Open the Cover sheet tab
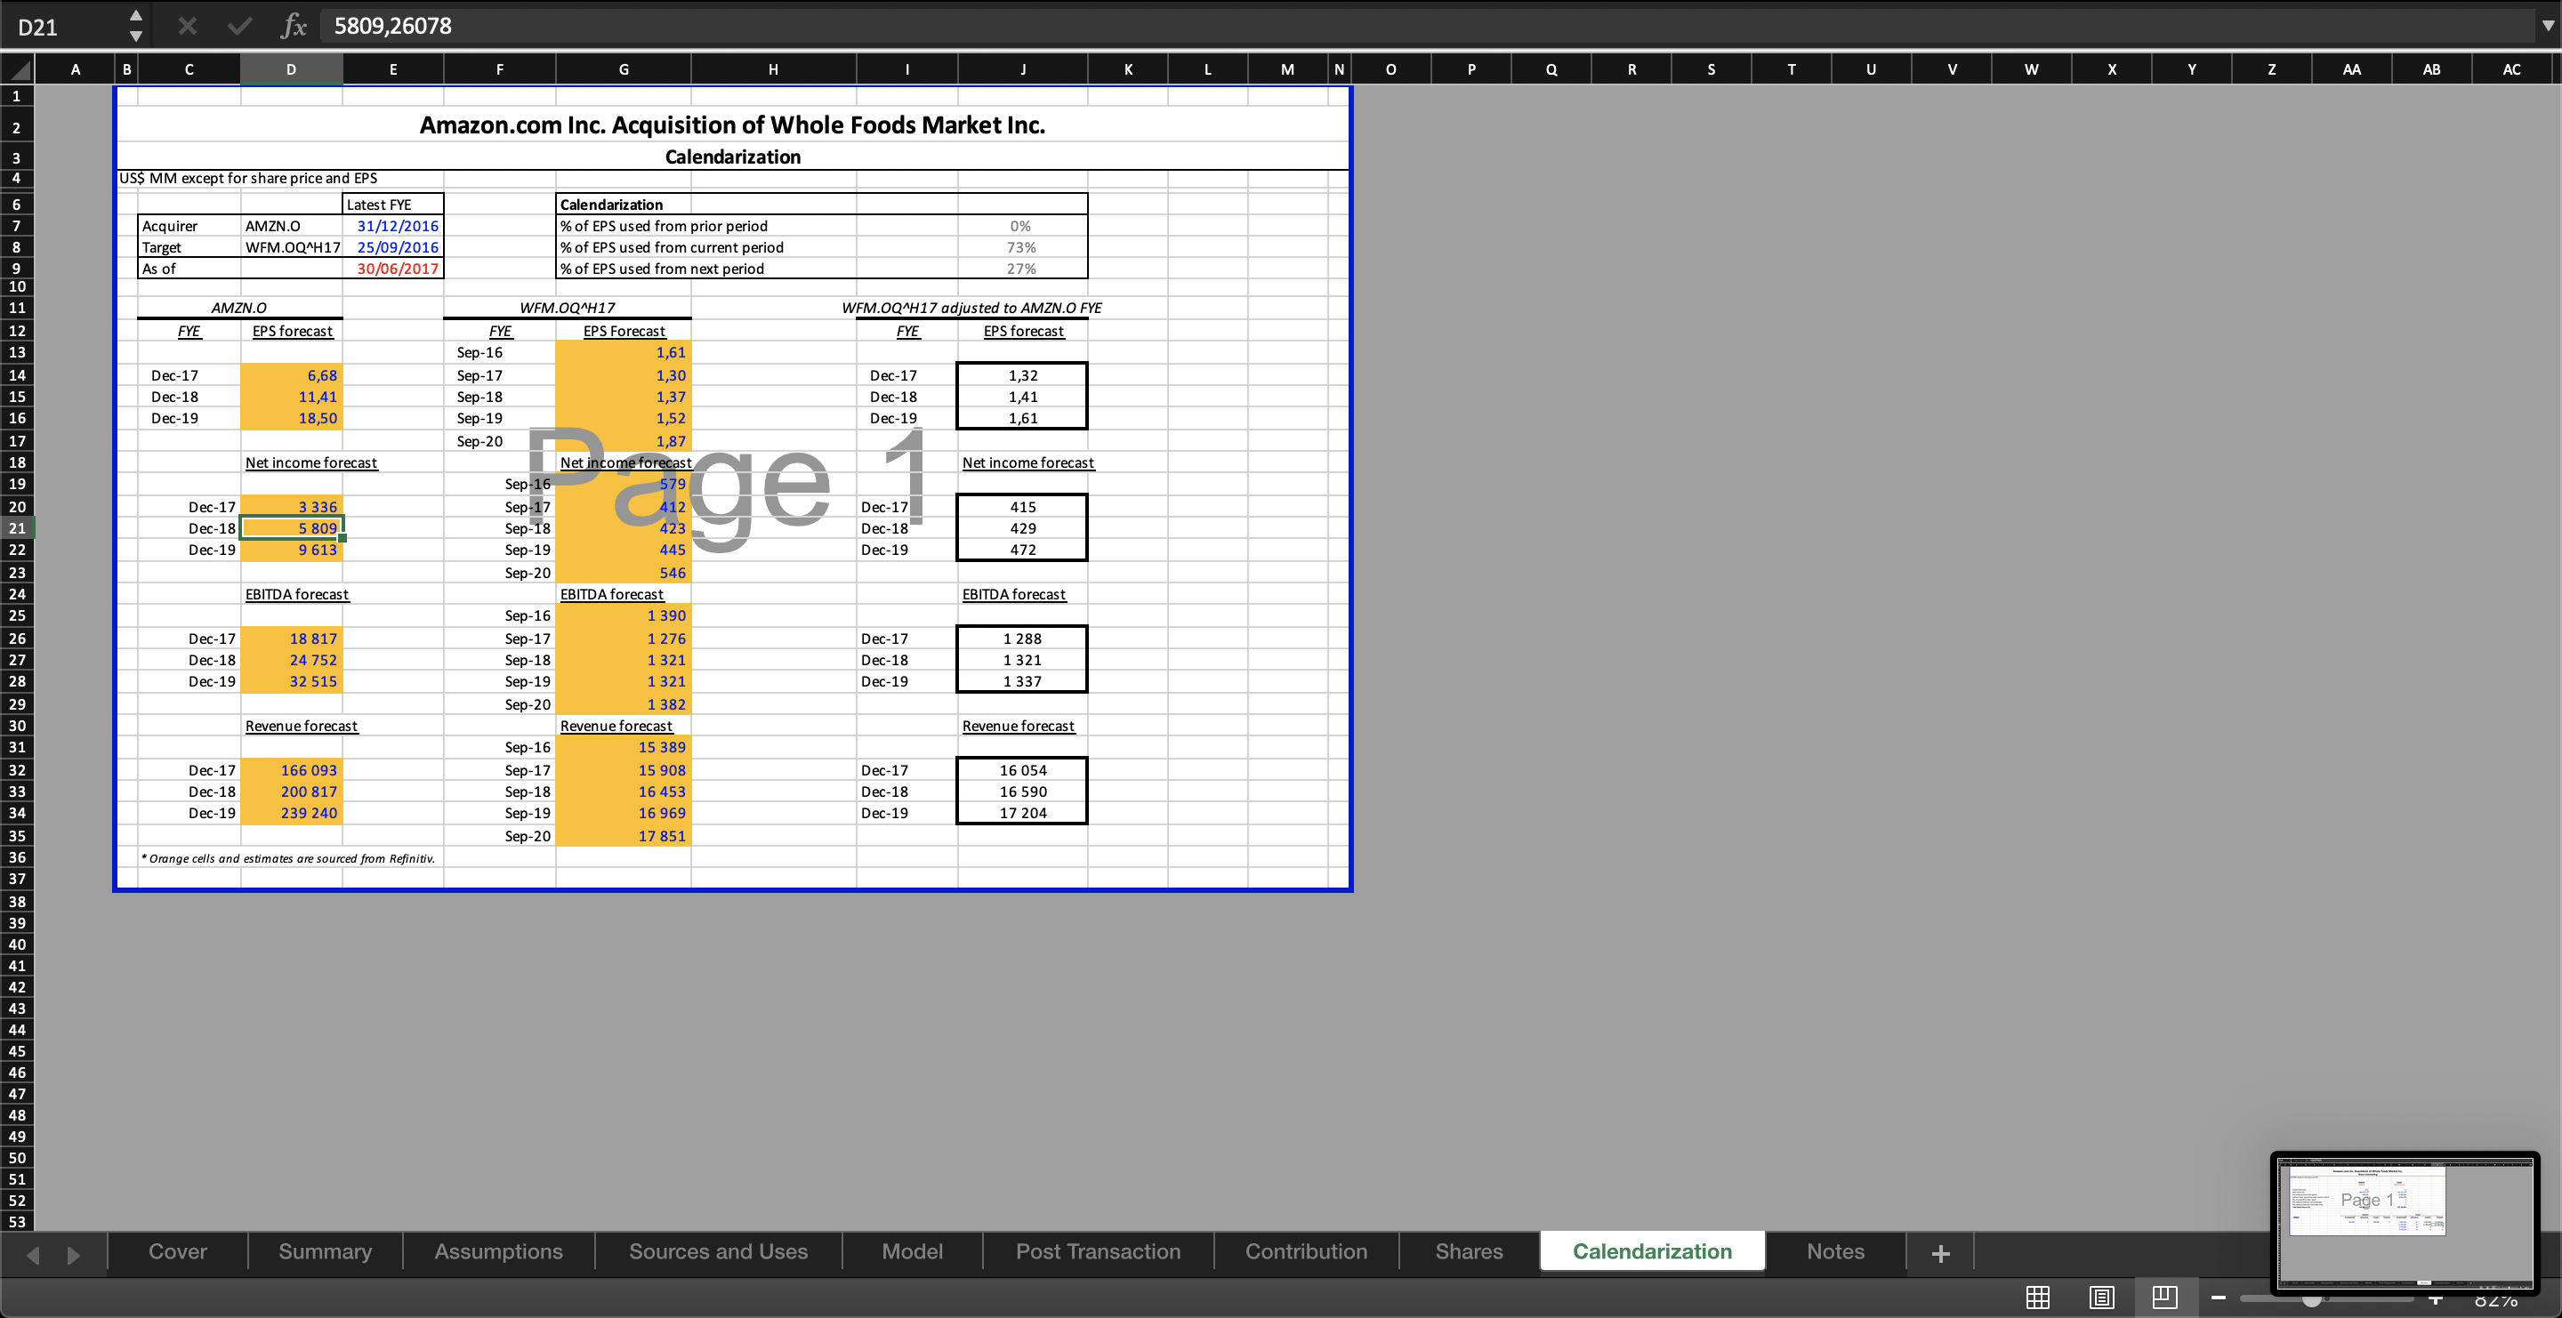This screenshot has height=1318, width=2562. point(178,1251)
